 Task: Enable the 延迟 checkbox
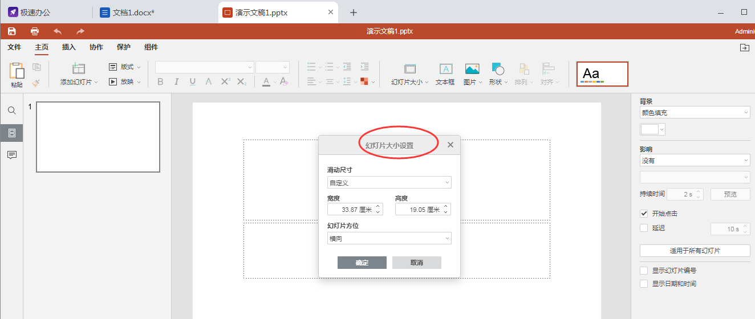pyautogui.click(x=644, y=228)
